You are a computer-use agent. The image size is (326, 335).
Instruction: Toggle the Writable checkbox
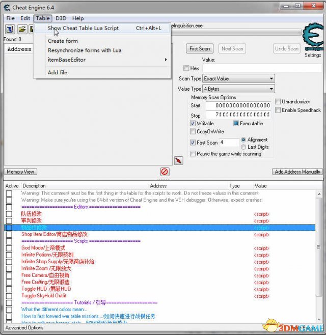coord(193,123)
